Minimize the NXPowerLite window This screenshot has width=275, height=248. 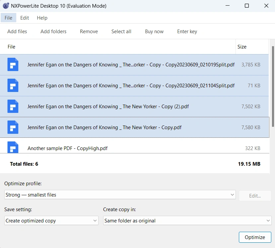tap(228, 6)
